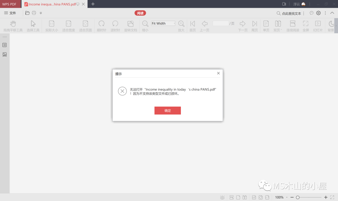Select double page icon in status bar
338x201 pixels.
(245, 197)
